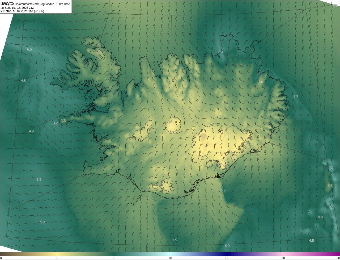Click the 5.8 value in northeast Iceland

coord(259,74)
